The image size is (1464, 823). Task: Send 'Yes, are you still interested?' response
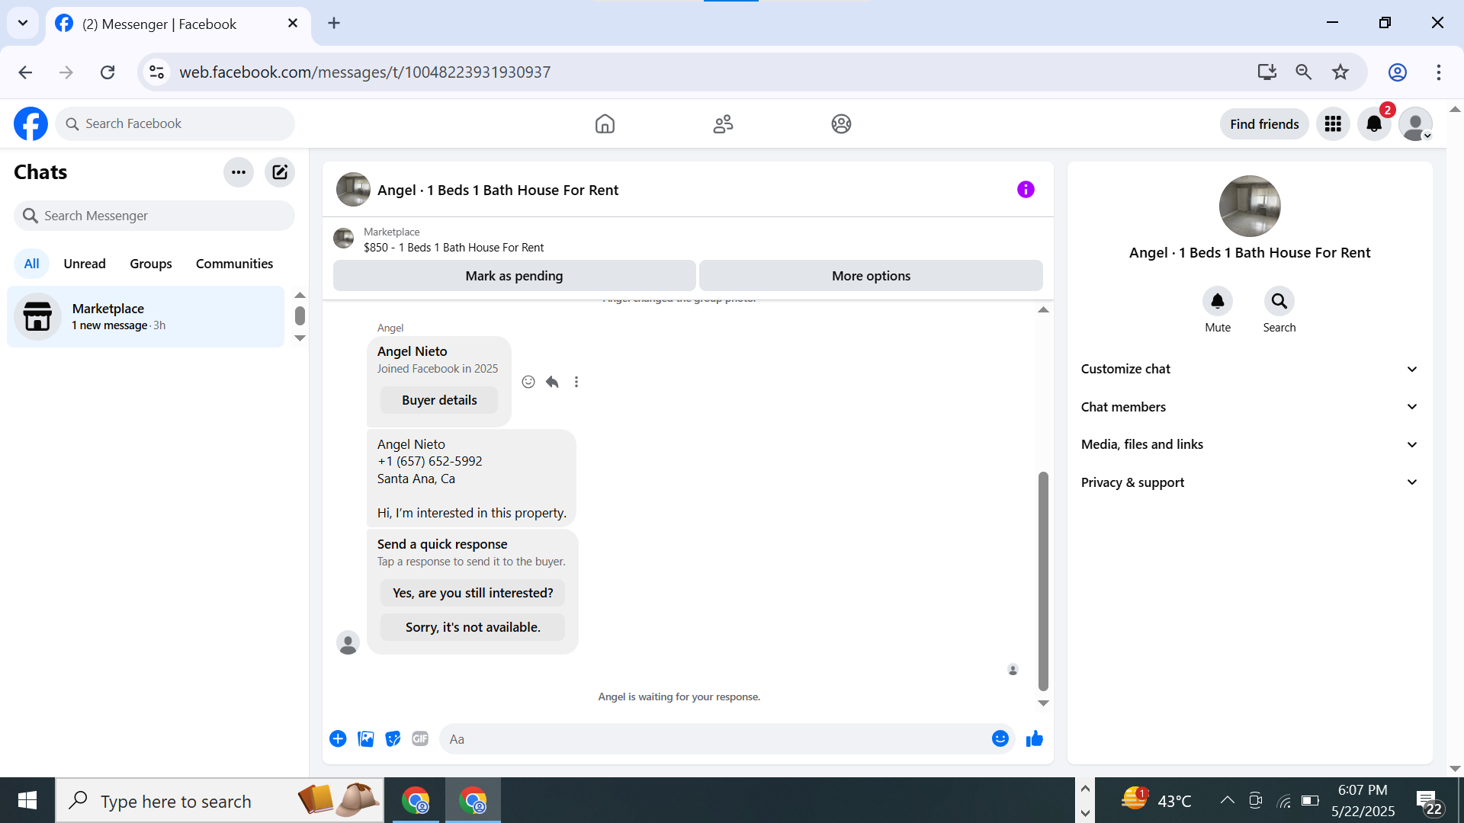(473, 593)
